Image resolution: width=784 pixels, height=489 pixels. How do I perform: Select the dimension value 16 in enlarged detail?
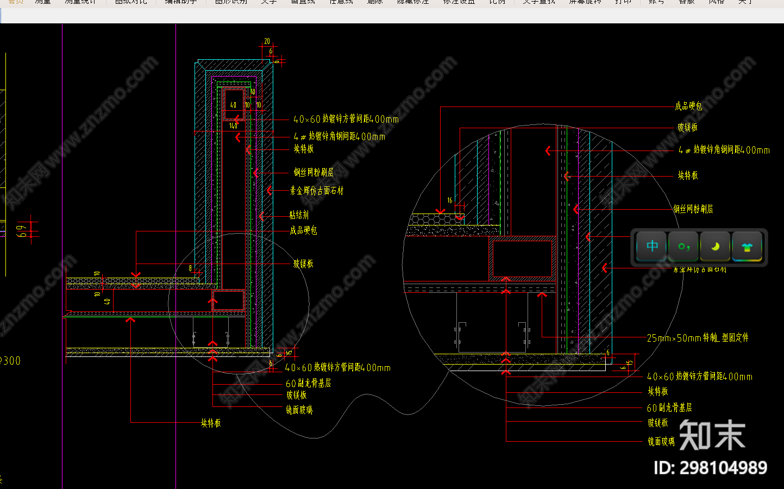(x=450, y=200)
